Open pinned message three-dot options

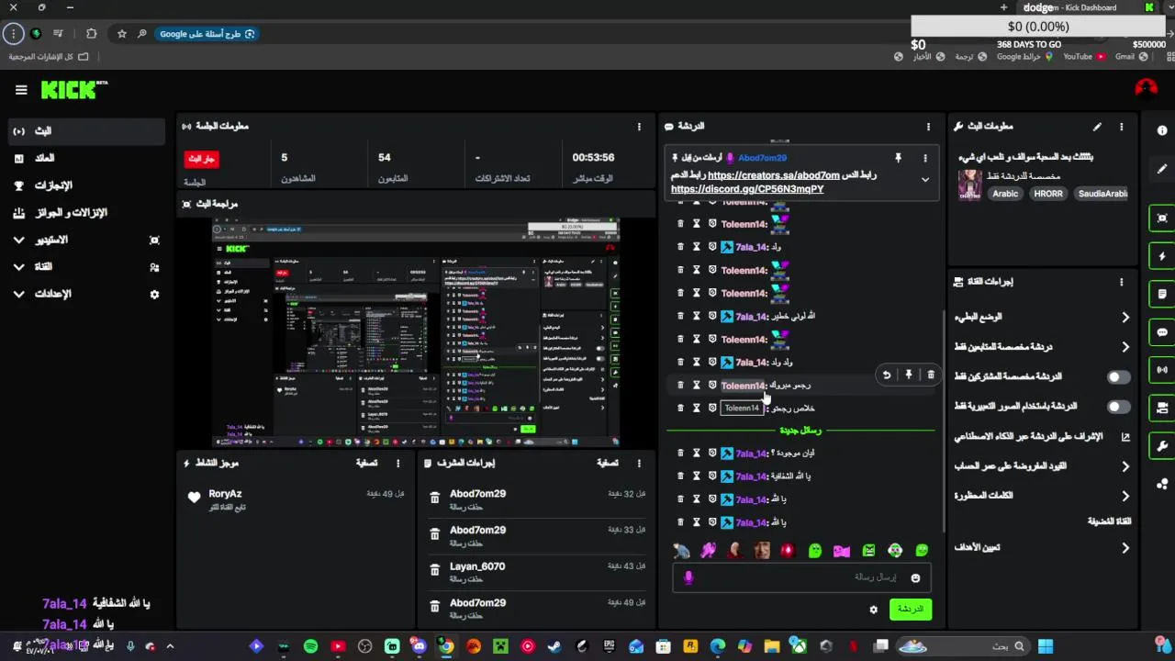(924, 158)
